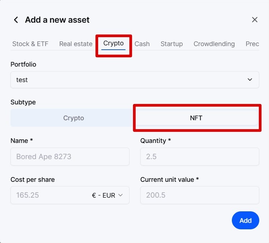Expand the Portfolio dropdown showing test
The height and width of the screenshot is (243, 269).
(x=134, y=80)
